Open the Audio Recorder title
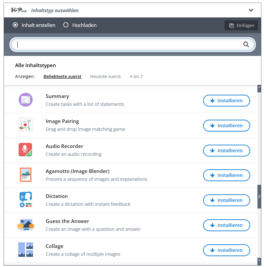The width and height of the screenshot is (264, 267). point(65,146)
